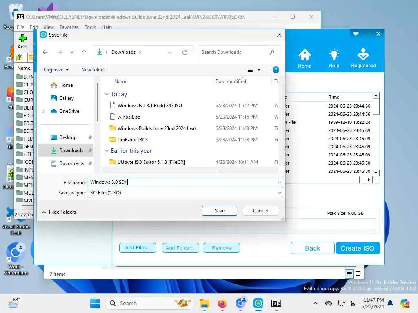This screenshot has width=418, height=313.
Task: Click scroll right arrow in ISO Editor list
Action: [x=369, y=180]
